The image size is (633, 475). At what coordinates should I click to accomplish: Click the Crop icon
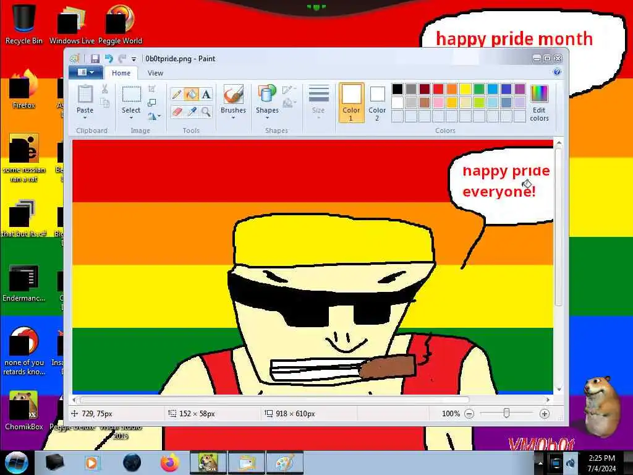(152, 89)
